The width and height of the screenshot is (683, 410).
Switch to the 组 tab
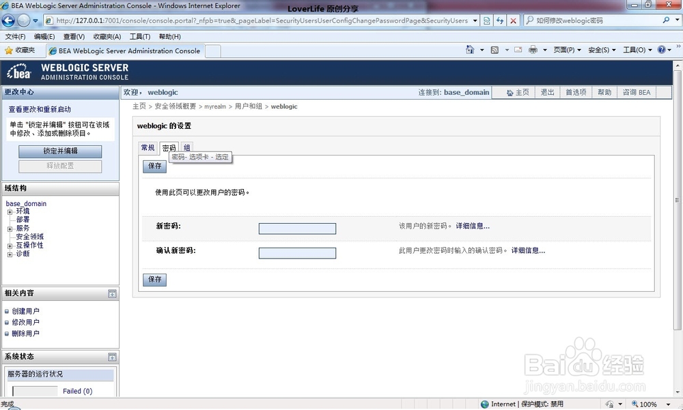pos(186,147)
